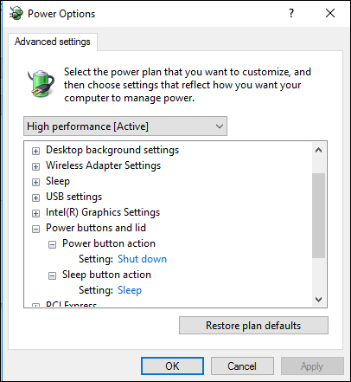351x382 pixels.
Task: Collapse Power button action
Action: pyautogui.click(x=52, y=244)
